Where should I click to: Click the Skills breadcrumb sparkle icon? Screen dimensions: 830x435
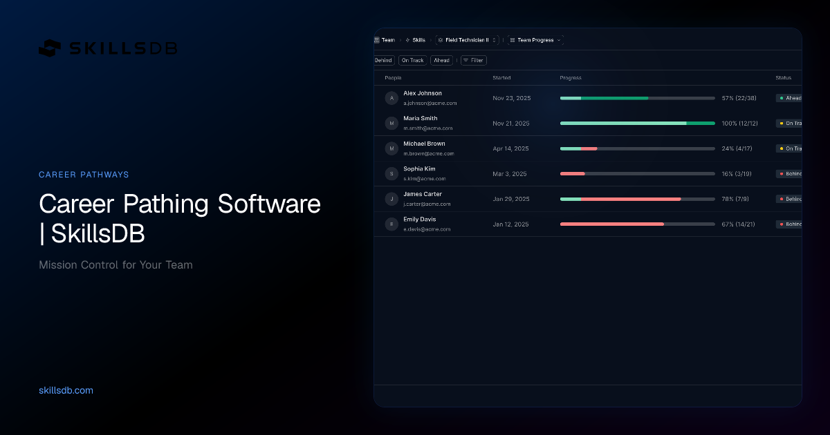(x=407, y=40)
